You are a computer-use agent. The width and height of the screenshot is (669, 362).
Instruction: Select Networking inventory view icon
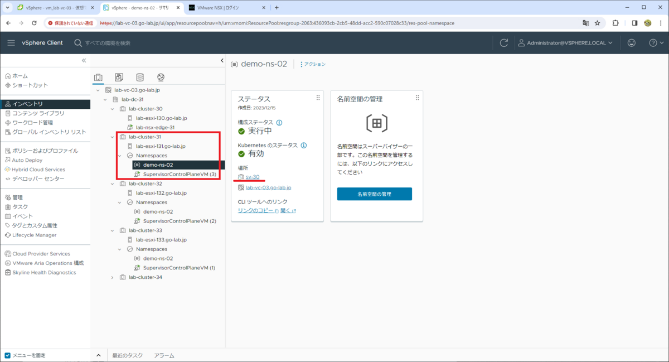[161, 78]
